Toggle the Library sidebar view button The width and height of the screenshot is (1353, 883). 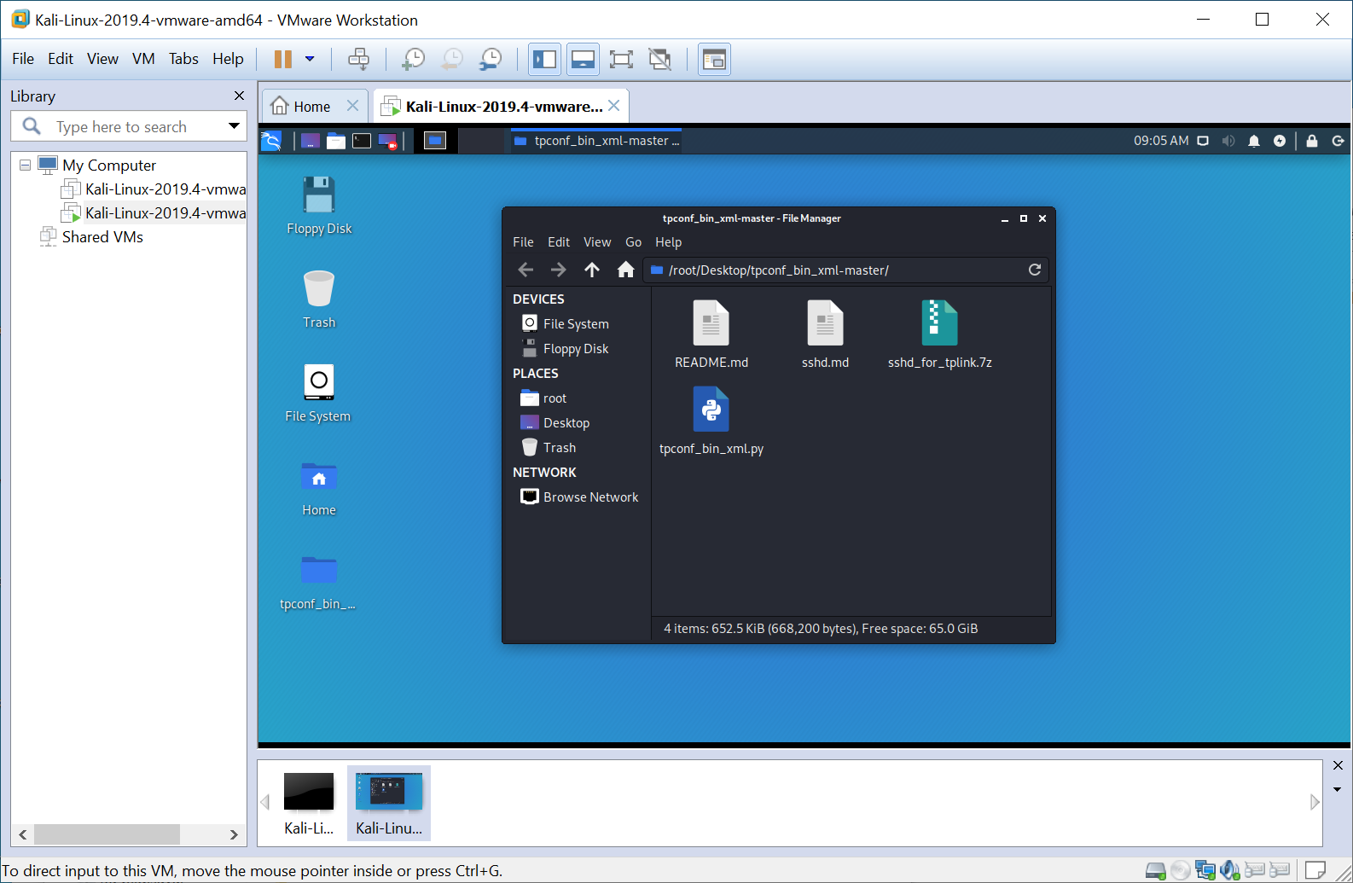(x=544, y=59)
